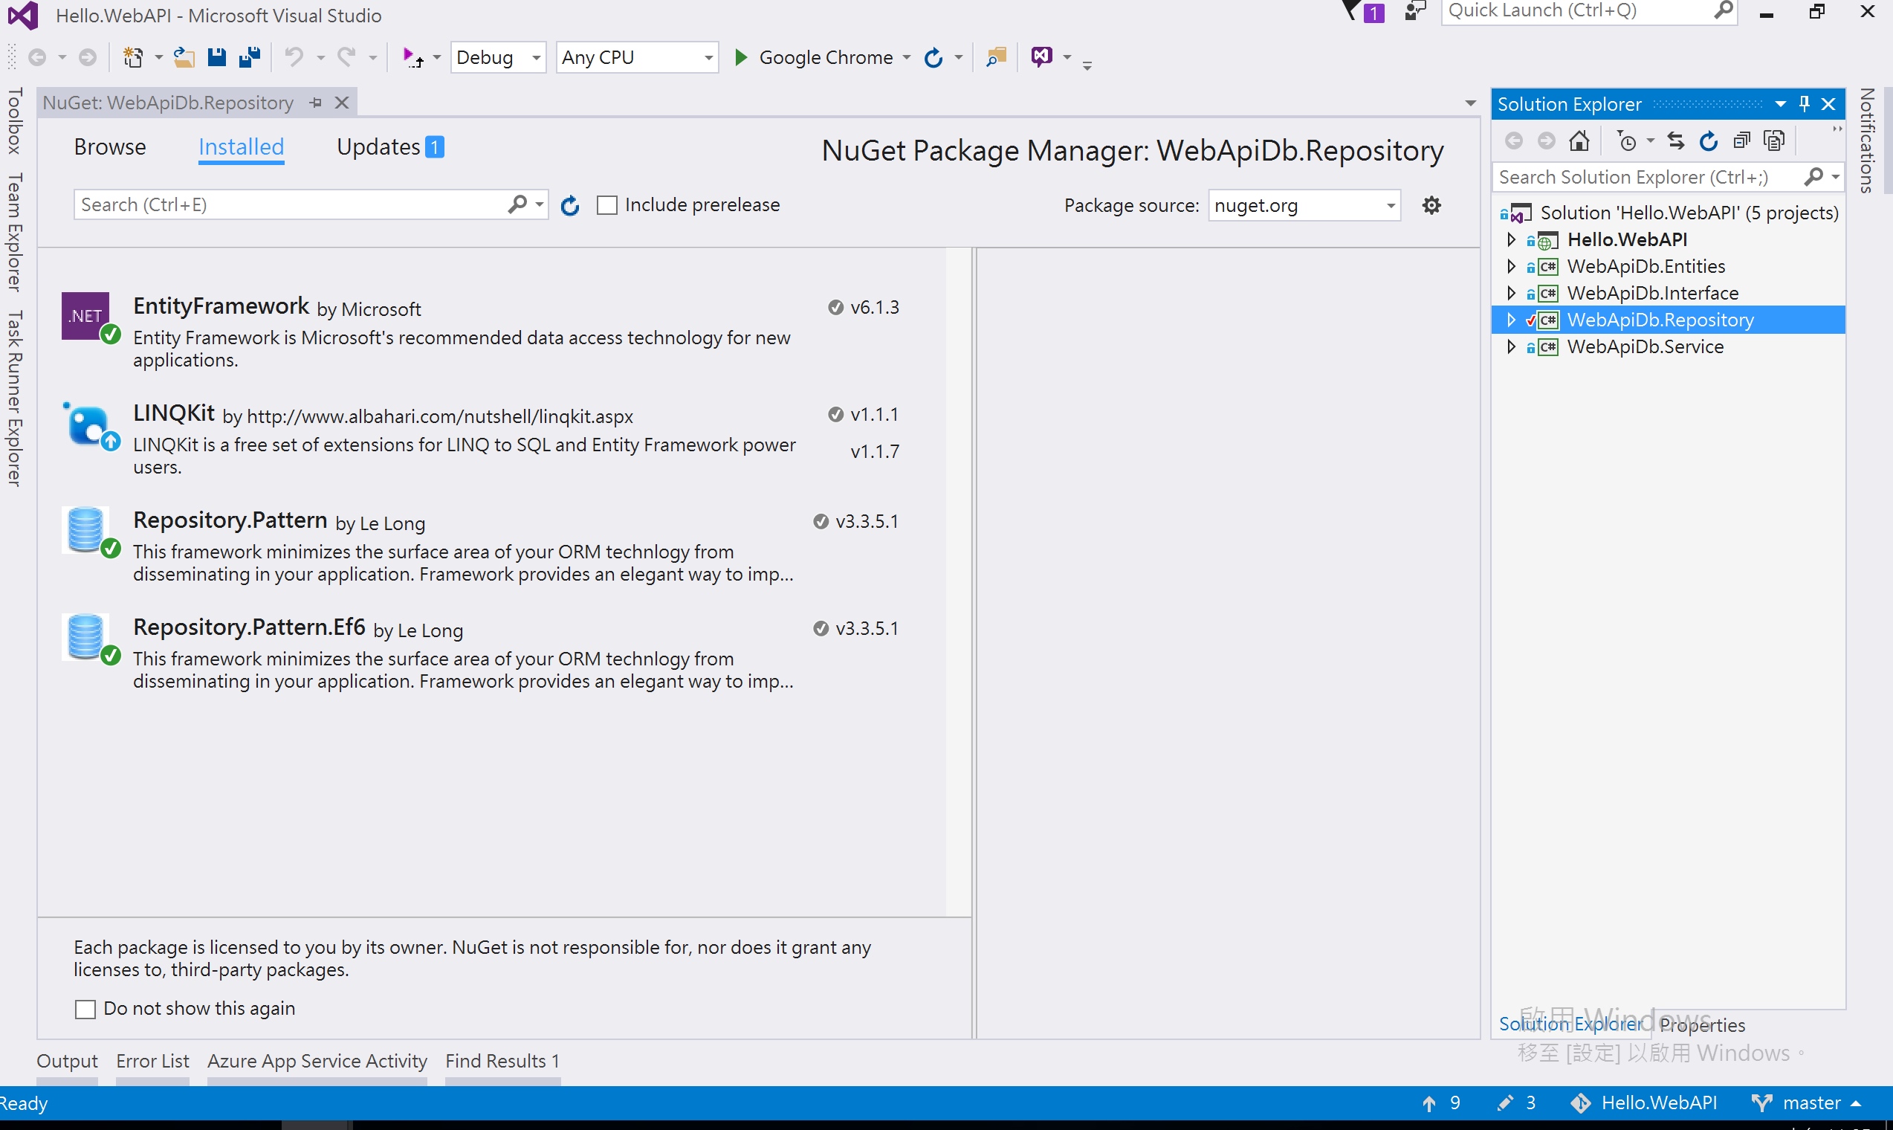This screenshot has height=1130, width=1893.
Task: Expand the WebApiDb.Service project node
Action: click(x=1511, y=346)
